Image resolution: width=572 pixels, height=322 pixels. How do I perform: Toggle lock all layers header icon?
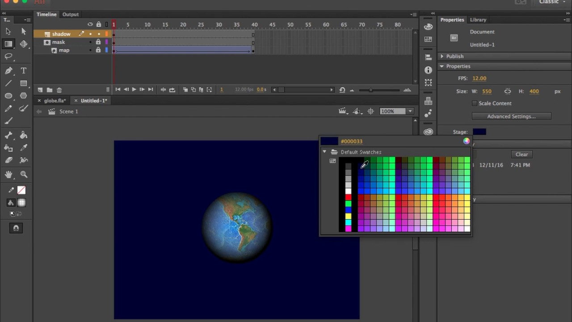click(x=98, y=25)
